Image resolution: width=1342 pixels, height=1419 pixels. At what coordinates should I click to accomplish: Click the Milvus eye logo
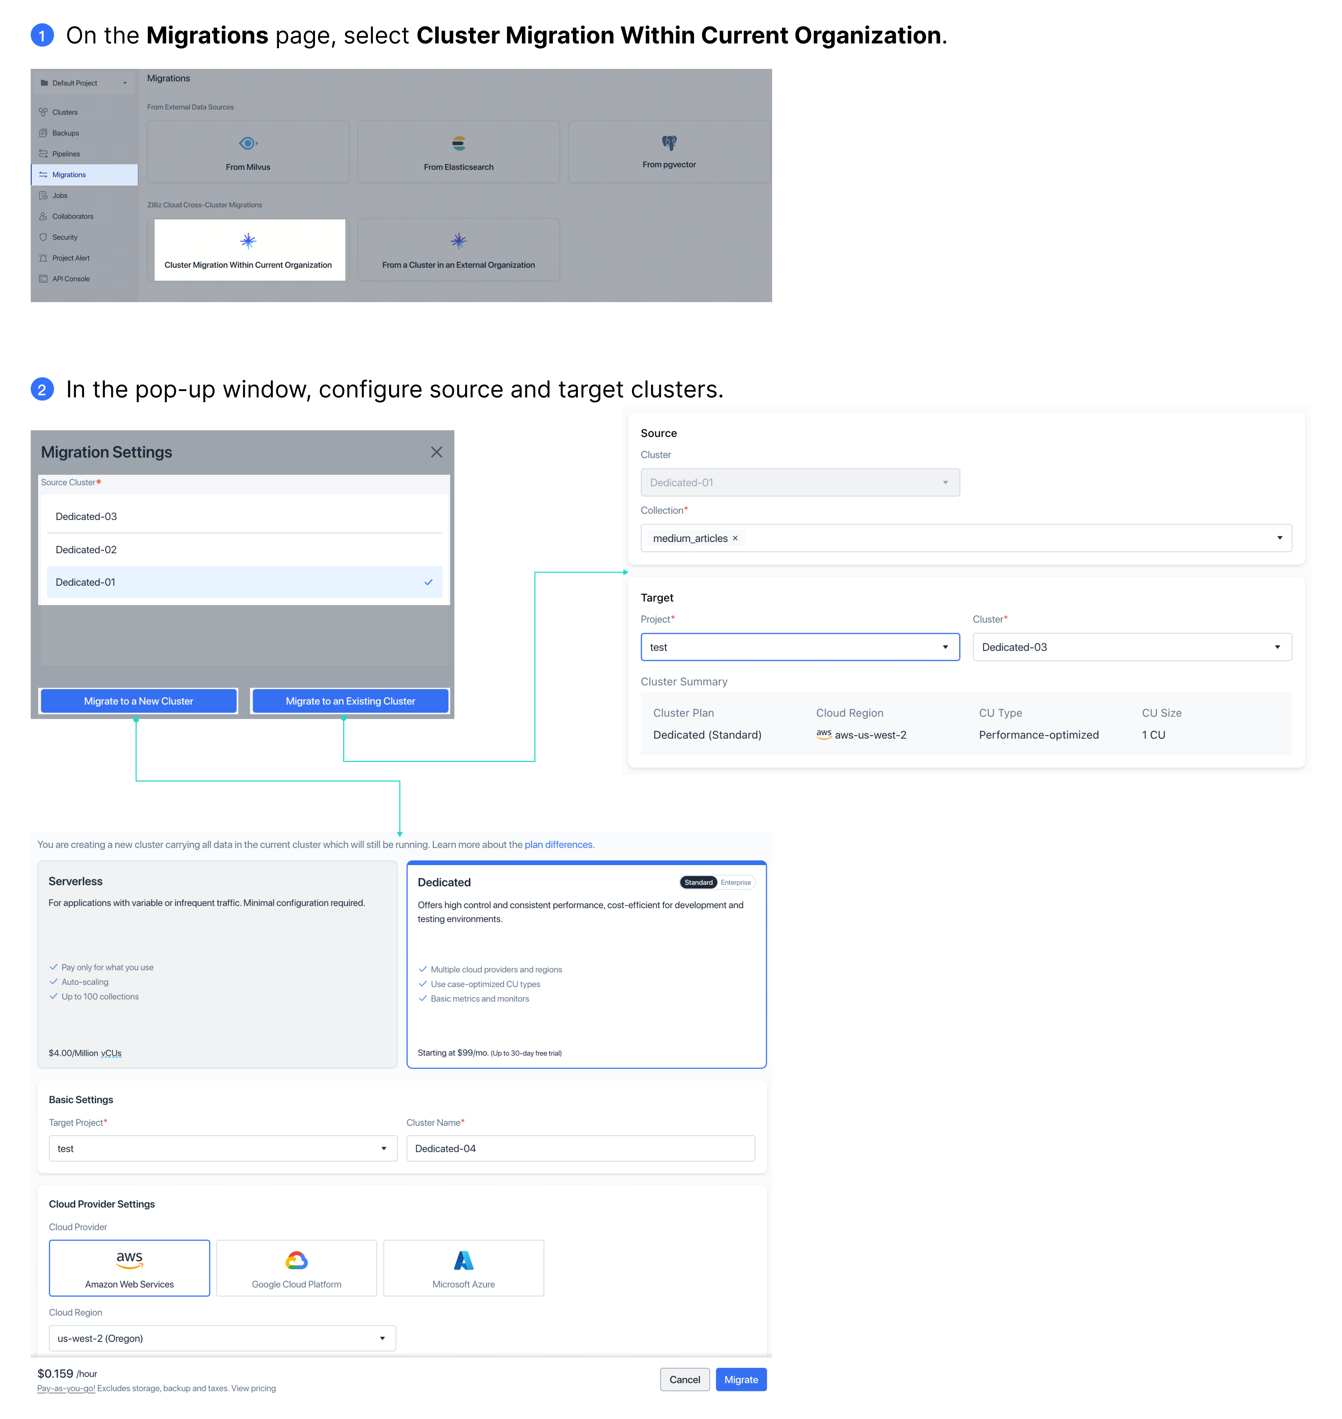tap(247, 143)
